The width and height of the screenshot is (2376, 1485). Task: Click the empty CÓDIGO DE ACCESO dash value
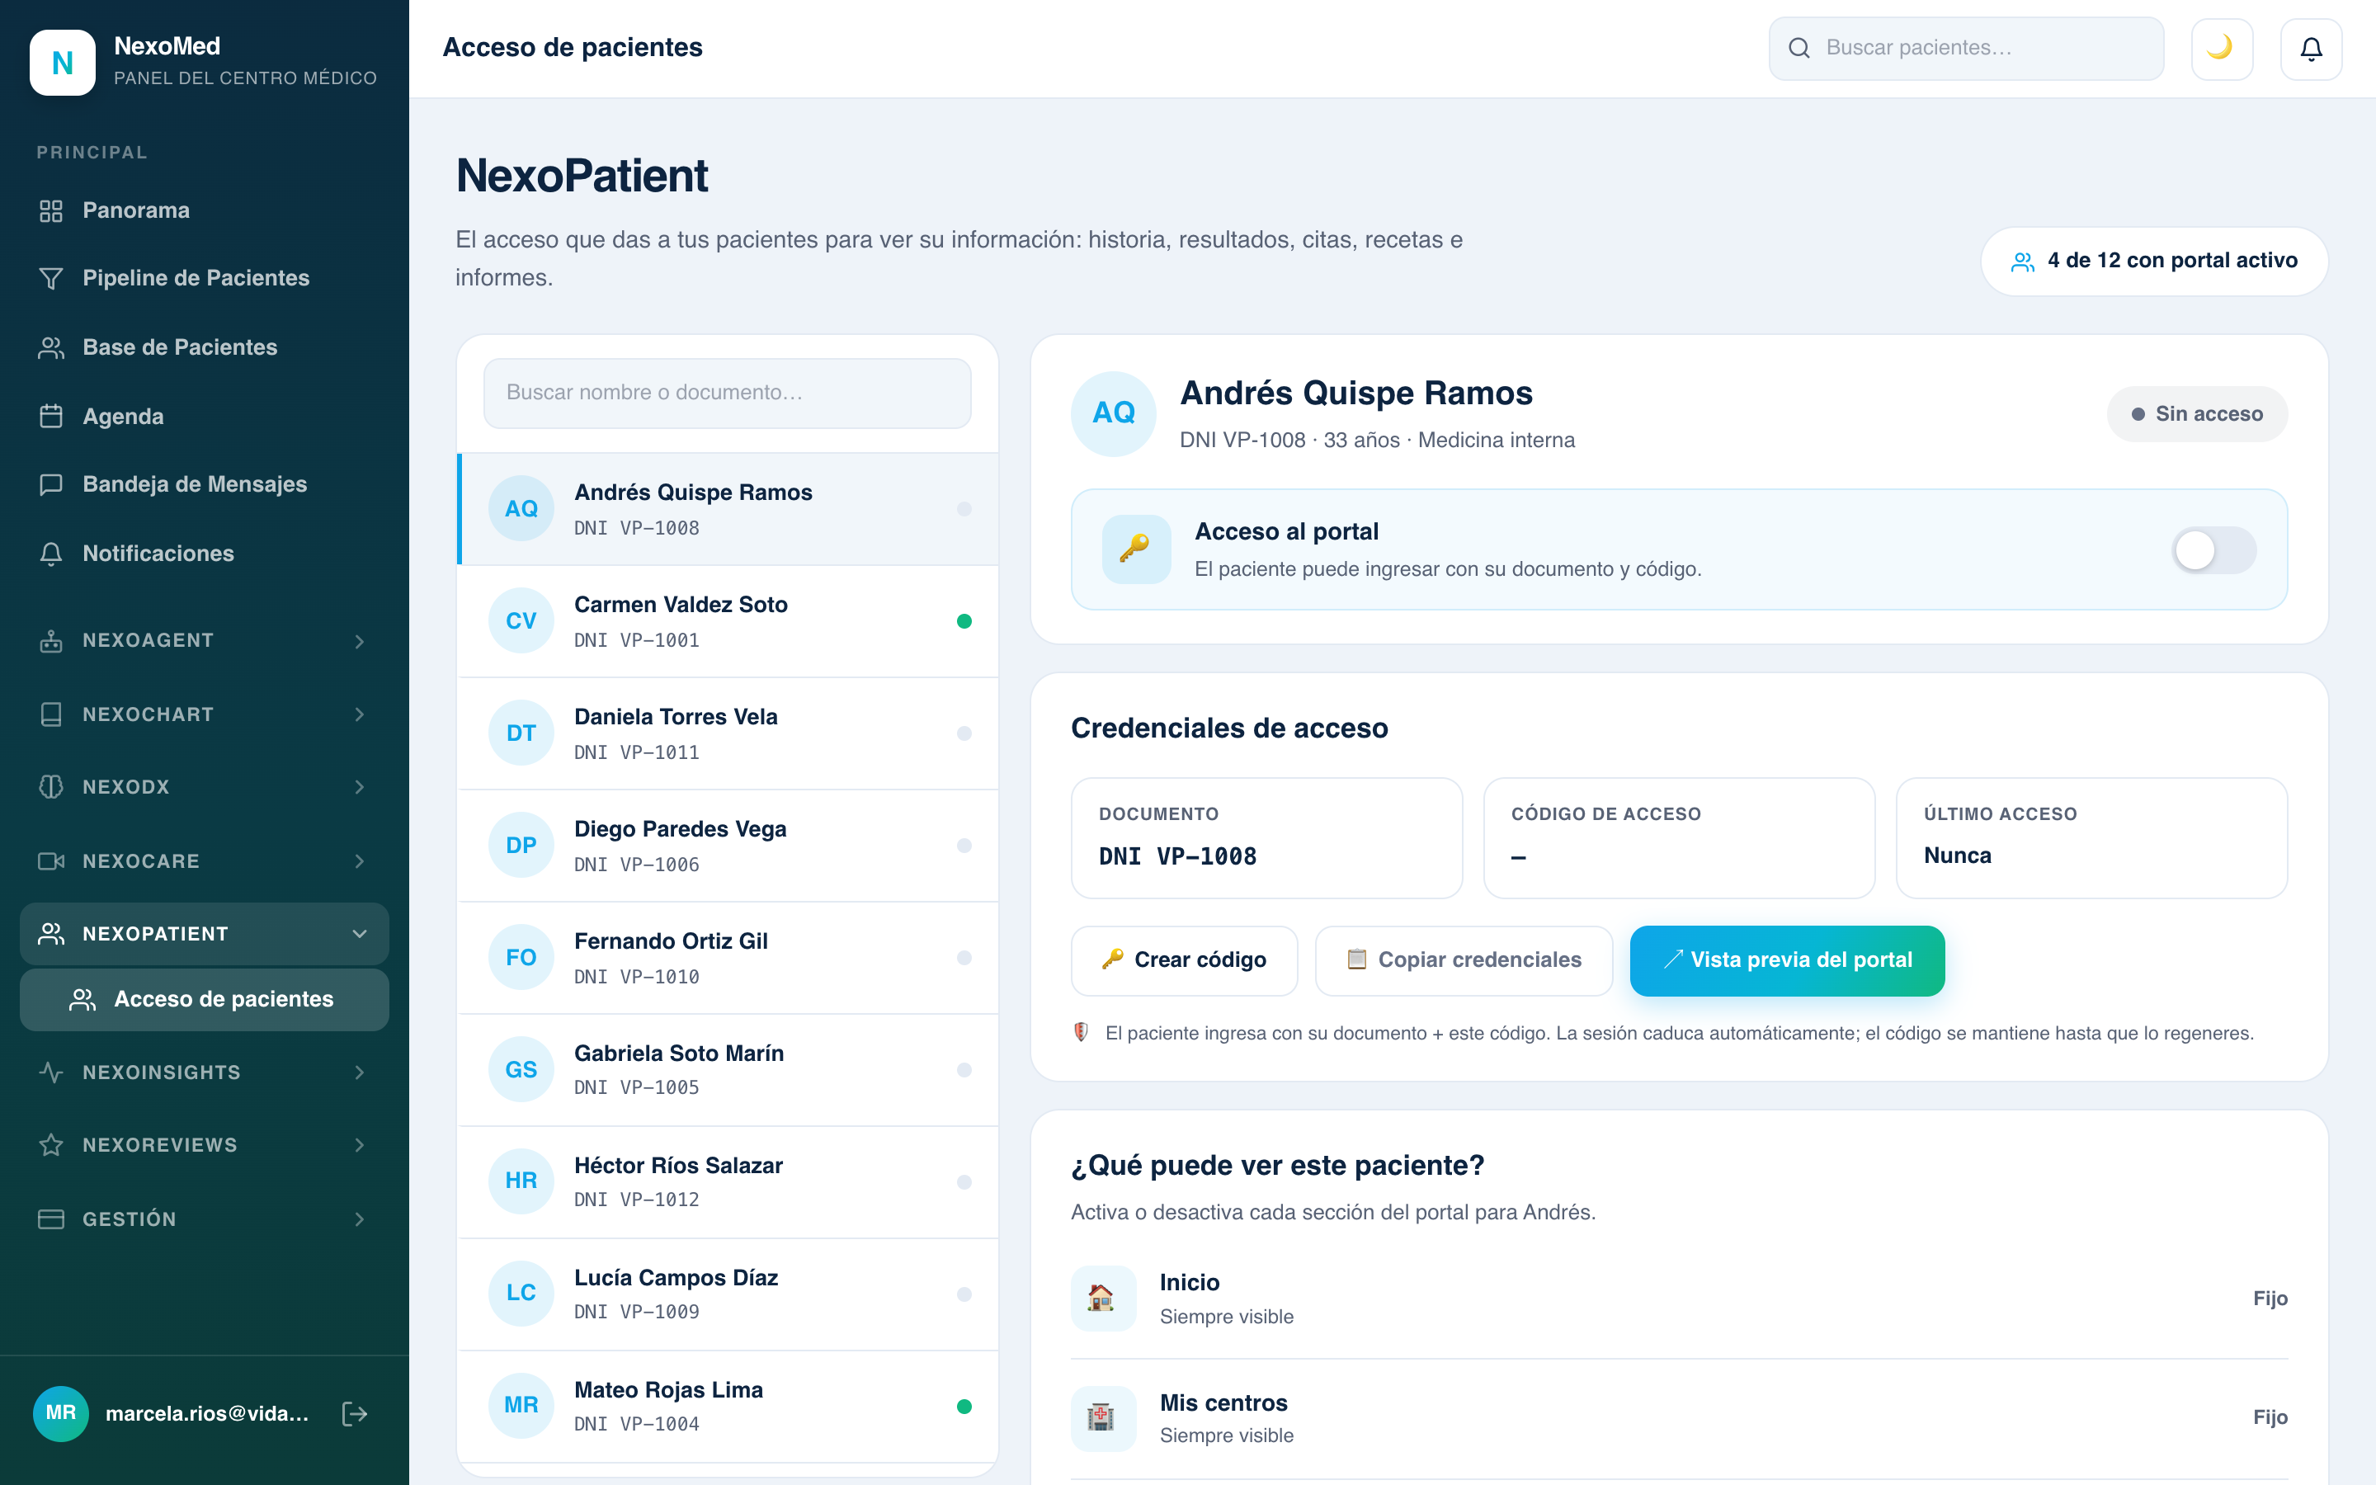[1518, 857]
